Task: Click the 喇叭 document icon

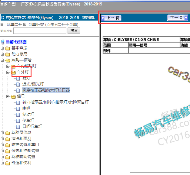Action: point(18,109)
